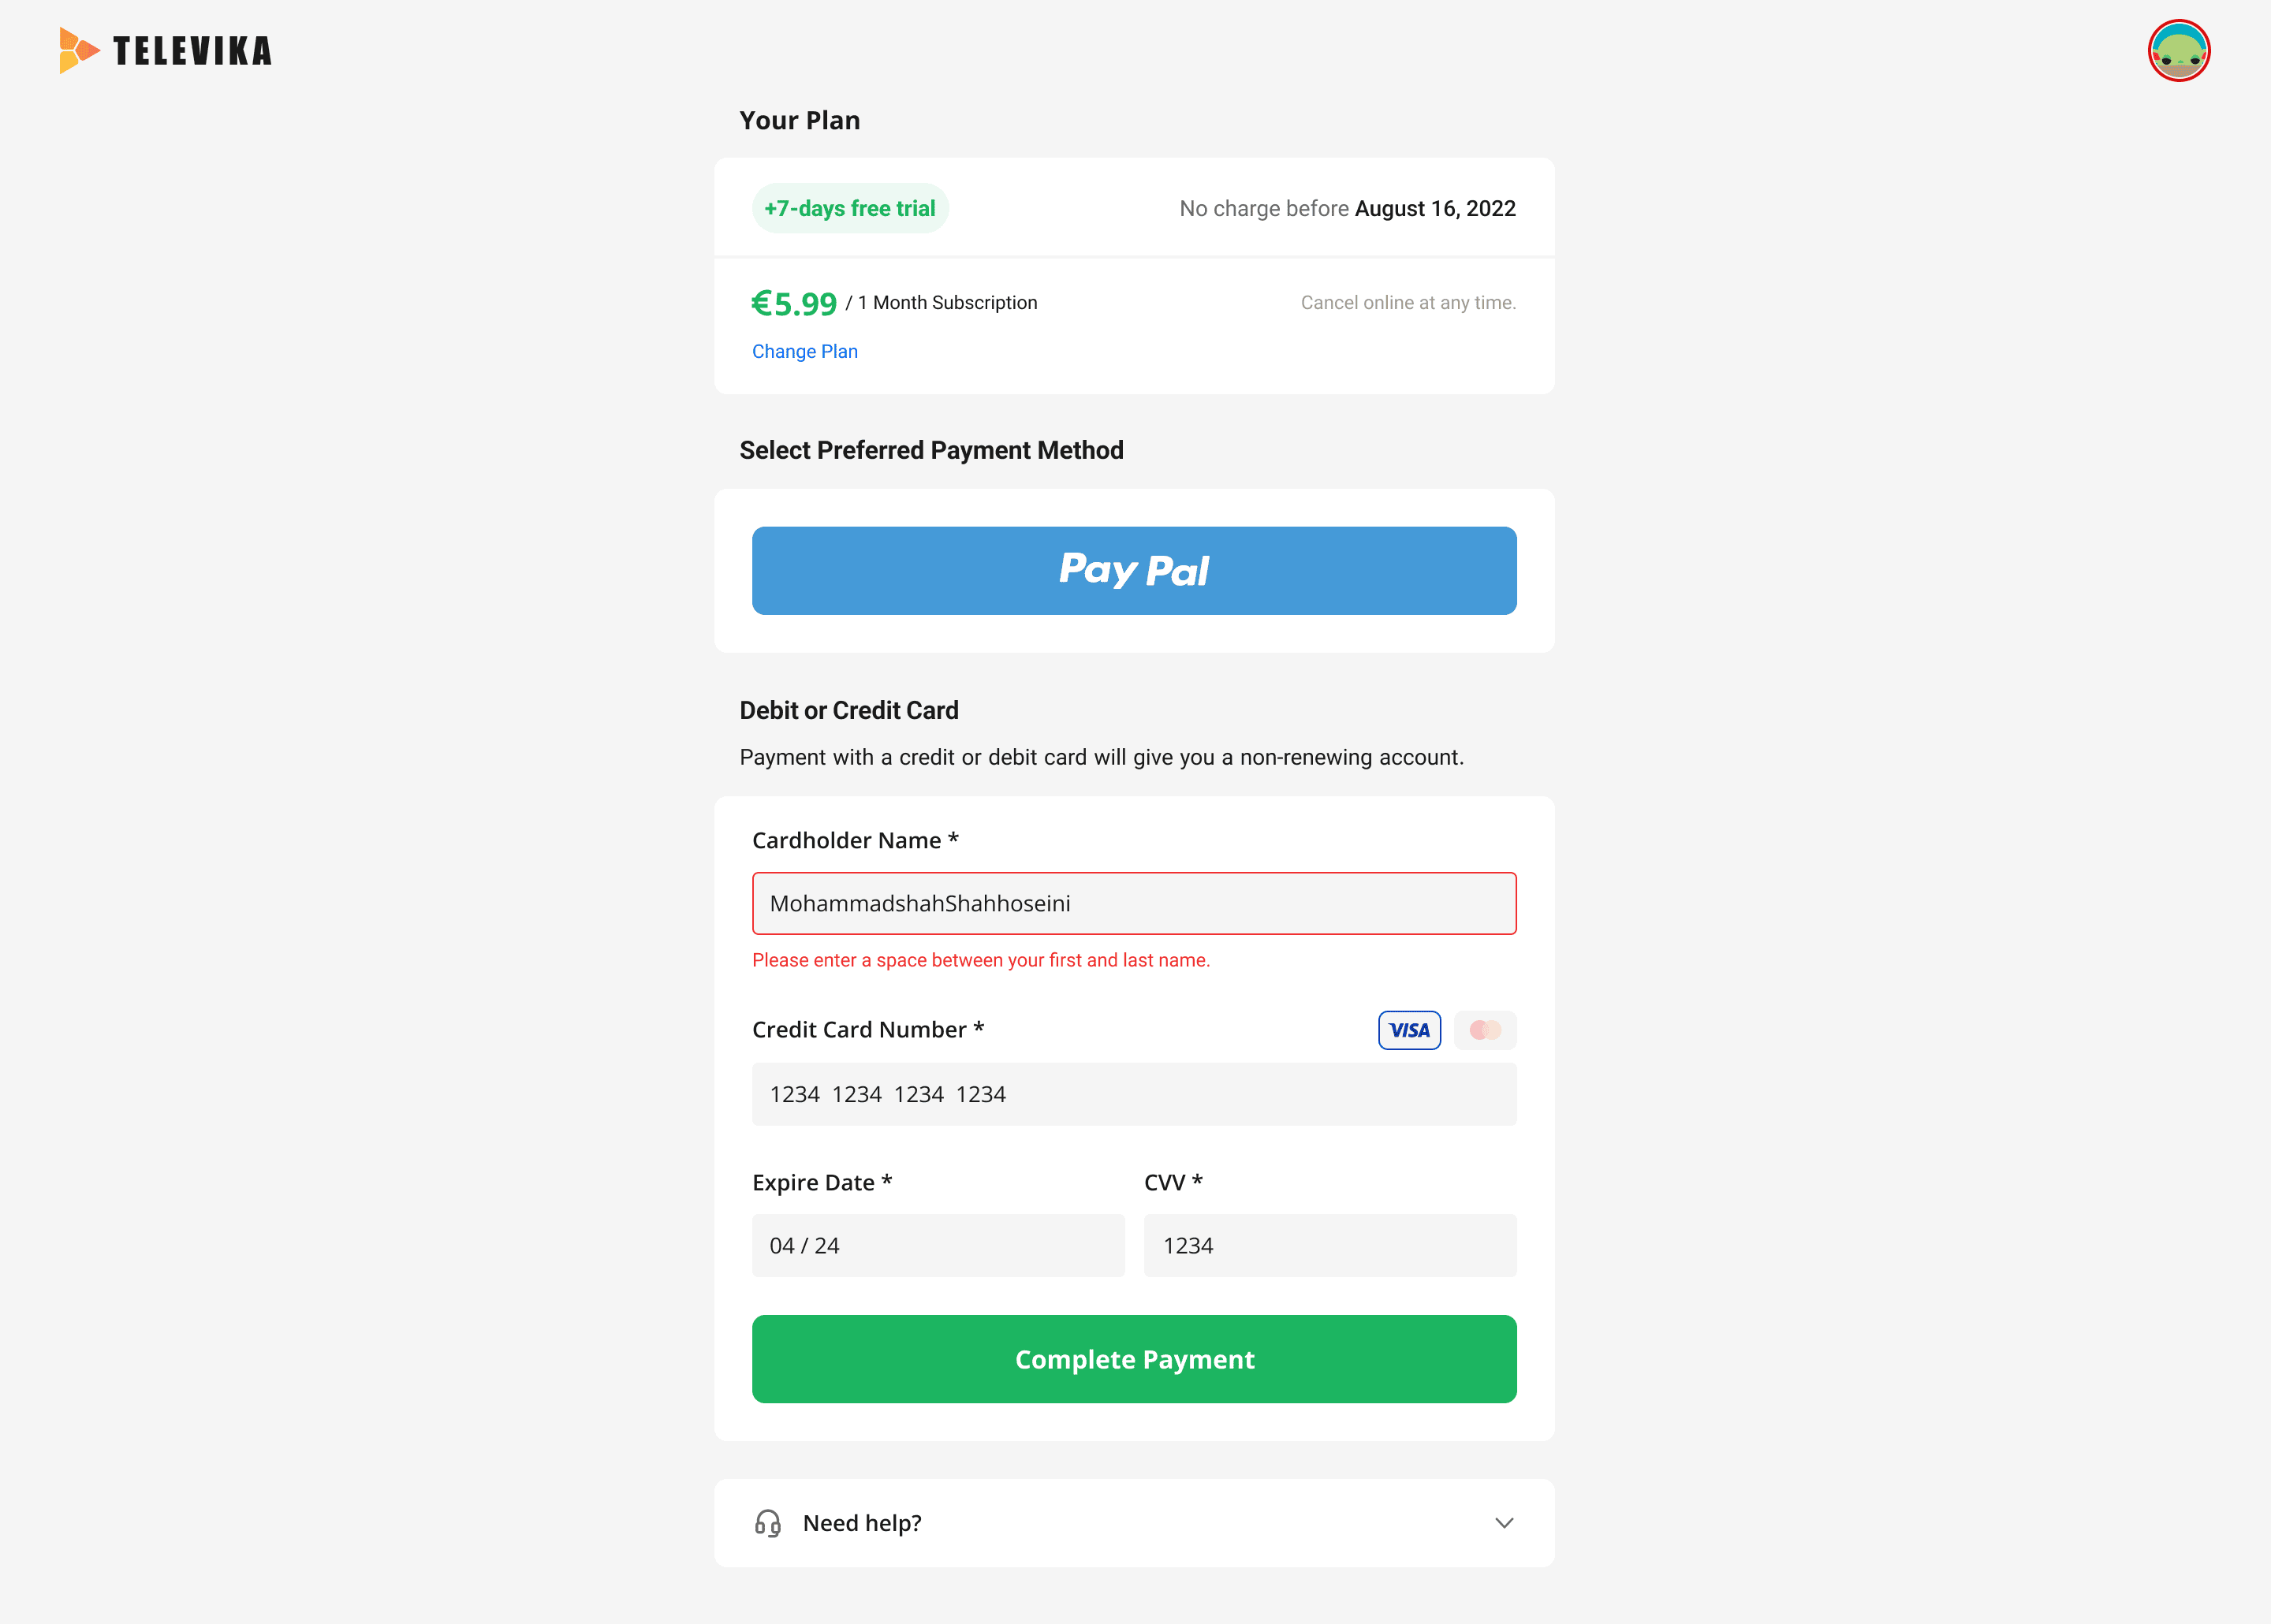Pay with the PayPal button

coord(1134,571)
